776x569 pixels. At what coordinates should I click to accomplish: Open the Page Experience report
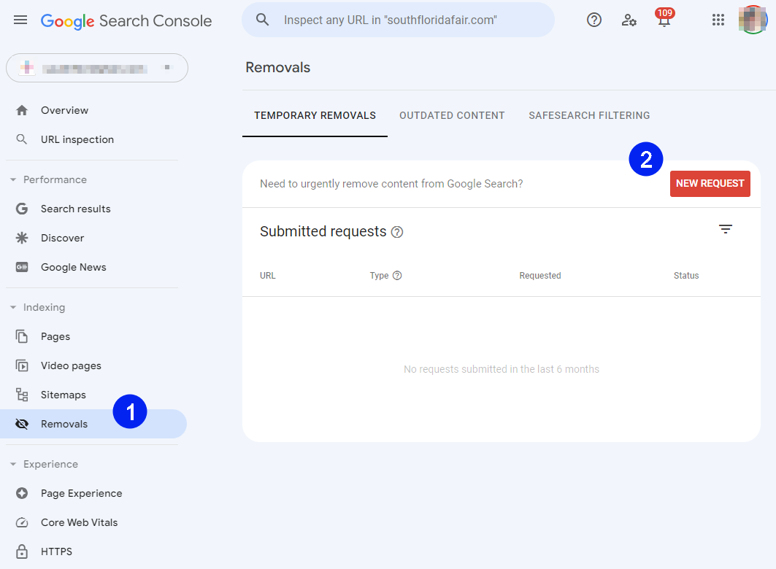coord(81,493)
